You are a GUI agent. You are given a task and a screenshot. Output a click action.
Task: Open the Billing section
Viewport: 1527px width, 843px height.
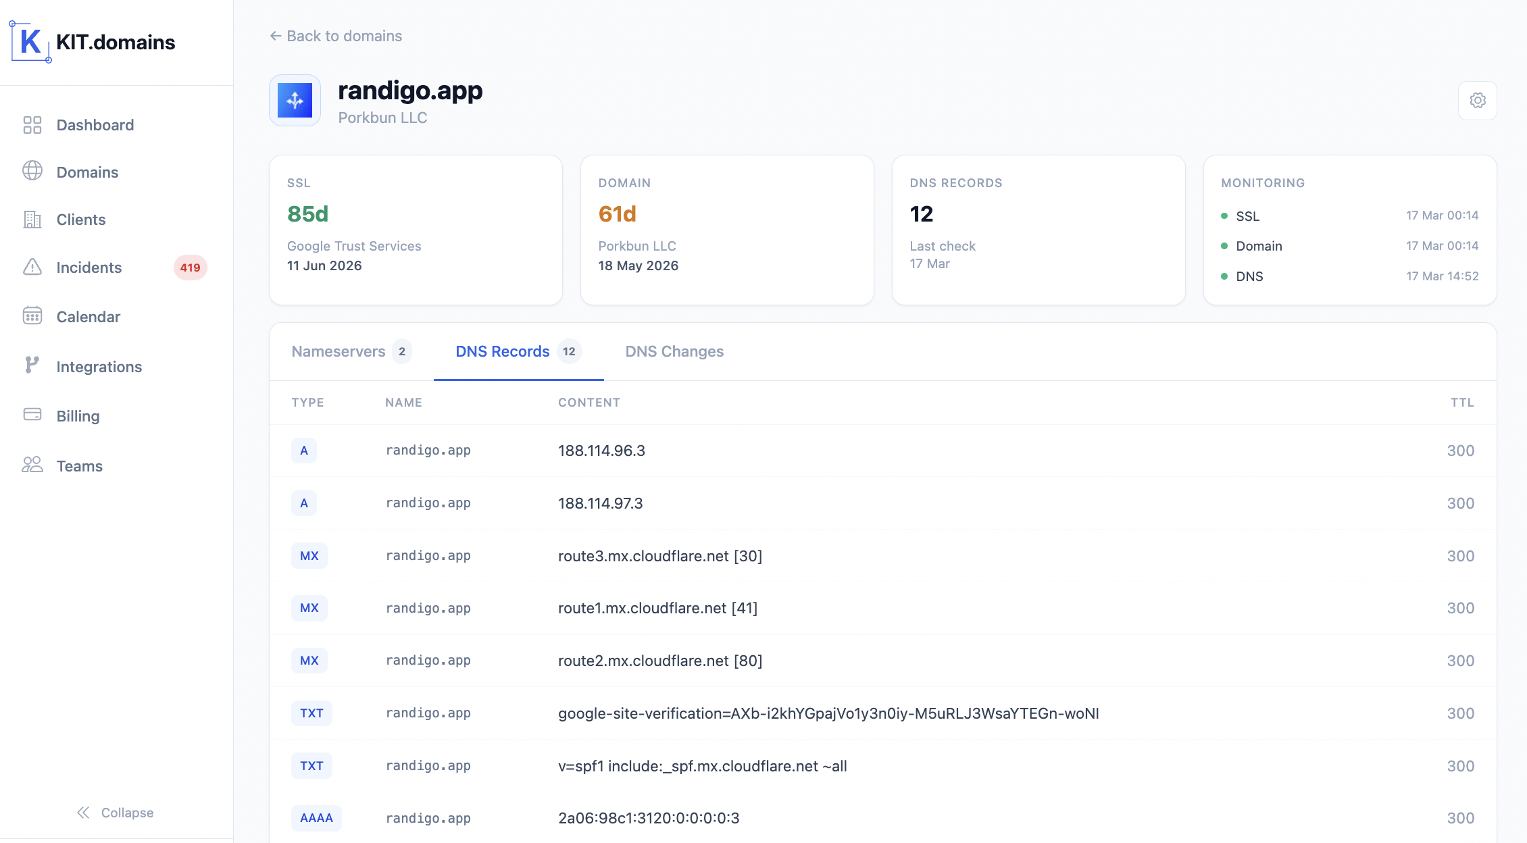[78, 415]
